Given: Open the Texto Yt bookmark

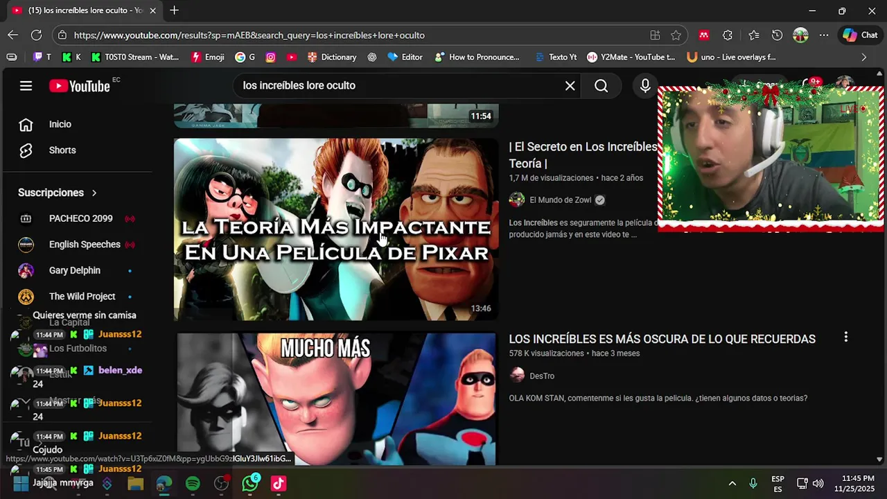Looking at the screenshot, I should 556,57.
